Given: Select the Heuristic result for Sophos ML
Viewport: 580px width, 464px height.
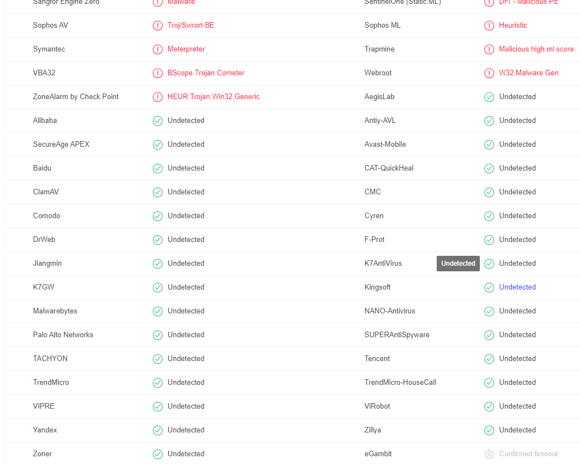Looking at the screenshot, I should point(512,25).
